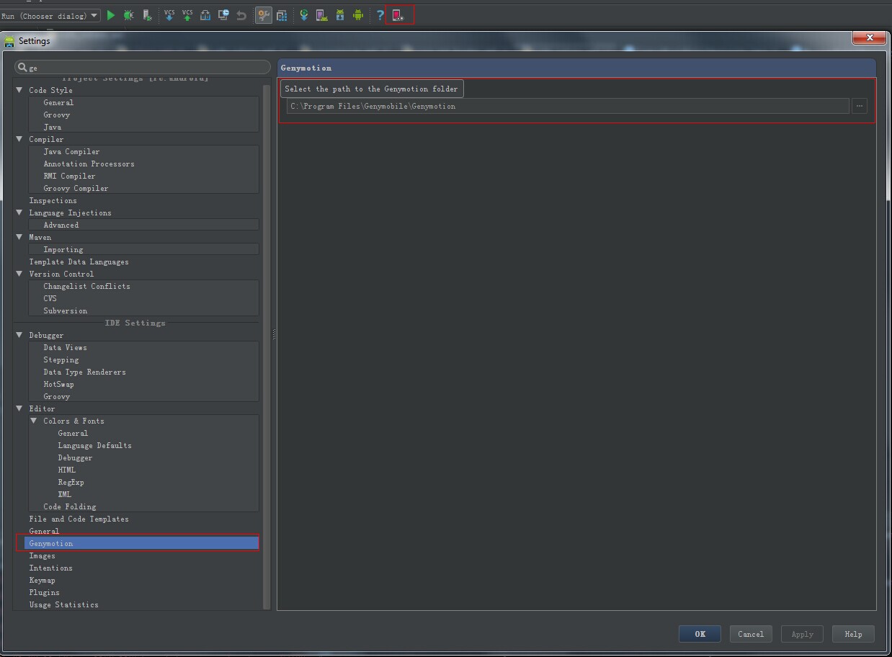Open the AVD Manager icon
This screenshot has width=892, height=657.
pyautogui.click(x=322, y=15)
